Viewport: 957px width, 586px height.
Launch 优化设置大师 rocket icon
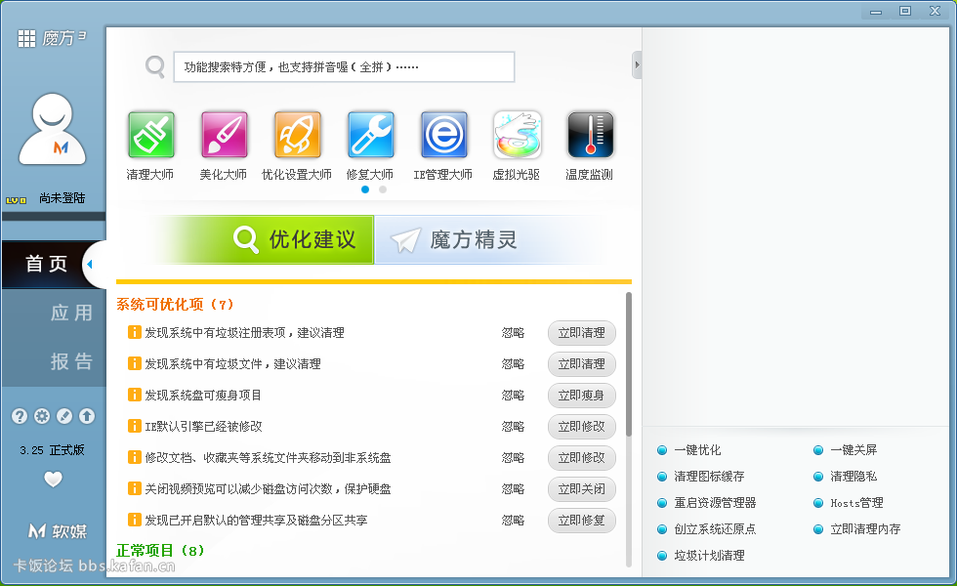click(297, 135)
